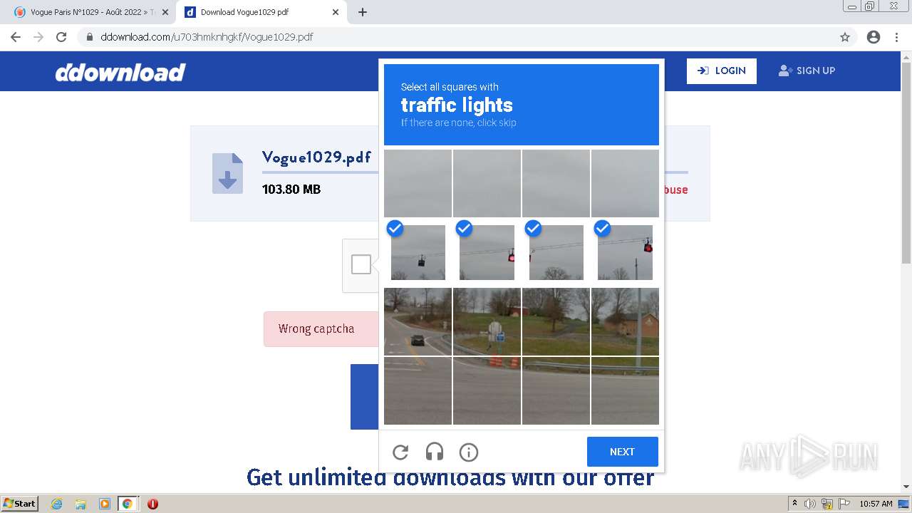Viewport: 912px width, 513px height.
Task: Deselect fourth checked traffic light tile
Action: (x=625, y=252)
